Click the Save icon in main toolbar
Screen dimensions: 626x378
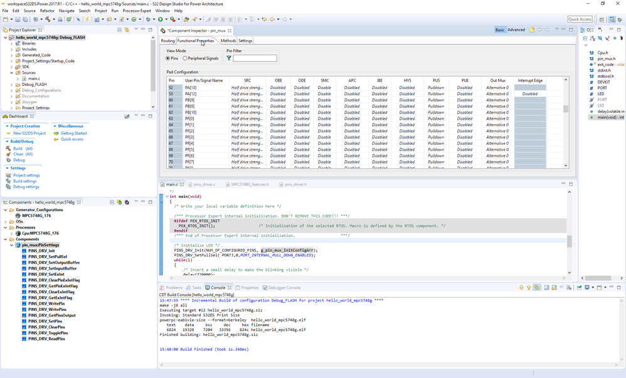pyautogui.click(x=18, y=19)
